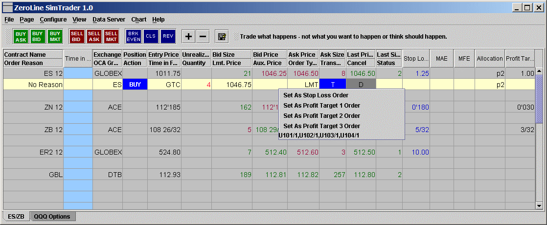
Task: Click the Bid Size column header
Action: click(231, 54)
